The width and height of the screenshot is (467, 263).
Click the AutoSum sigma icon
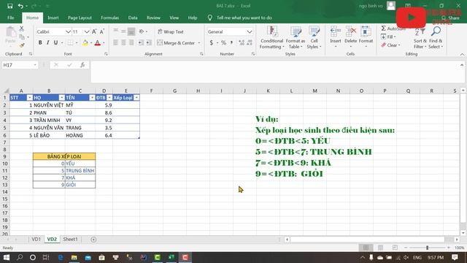point(384,28)
